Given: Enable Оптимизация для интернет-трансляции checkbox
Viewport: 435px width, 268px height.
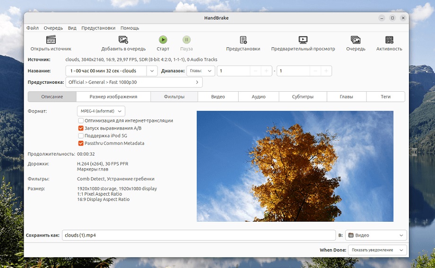Looking at the screenshot, I should coord(81,121).
